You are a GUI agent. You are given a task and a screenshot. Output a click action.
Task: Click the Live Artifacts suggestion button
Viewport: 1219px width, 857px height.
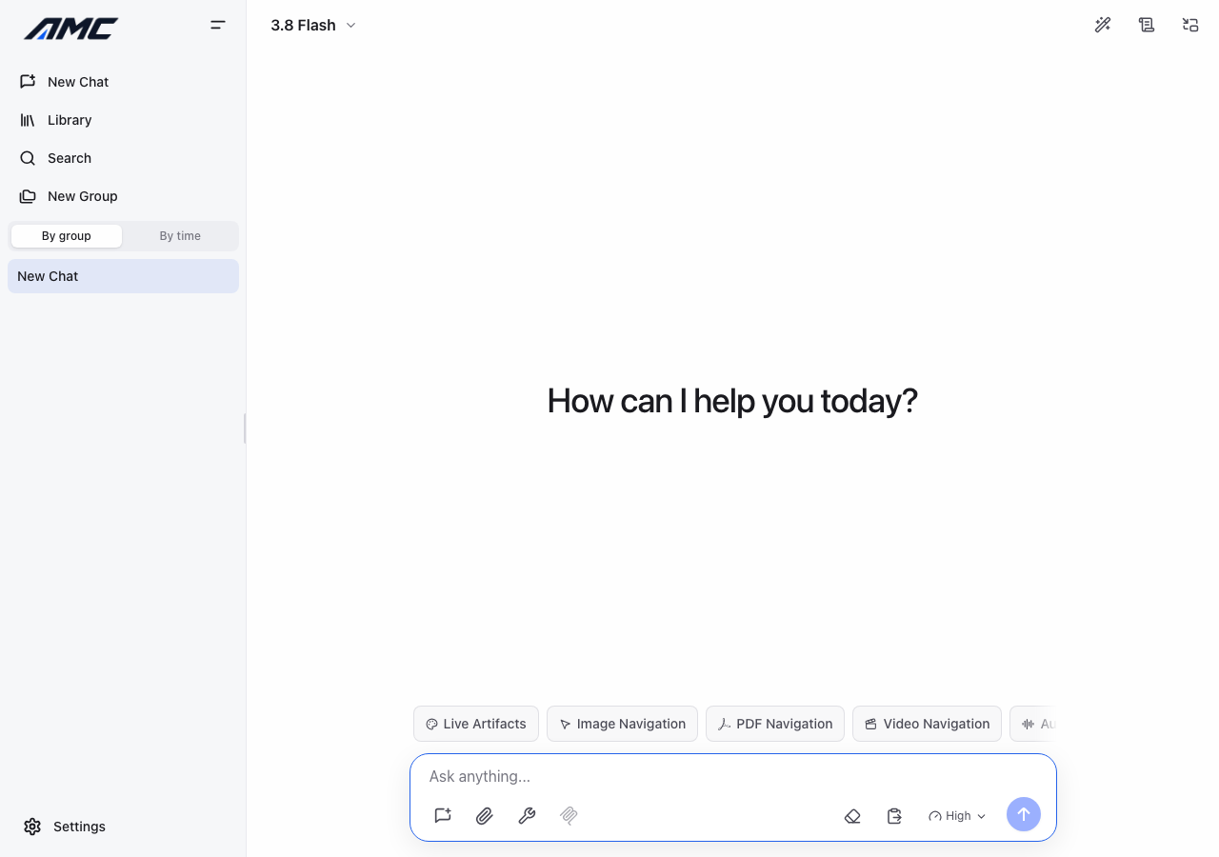click(x=476, y=724)
